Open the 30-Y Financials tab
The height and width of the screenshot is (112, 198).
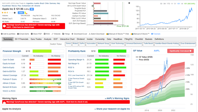(21, 39)
